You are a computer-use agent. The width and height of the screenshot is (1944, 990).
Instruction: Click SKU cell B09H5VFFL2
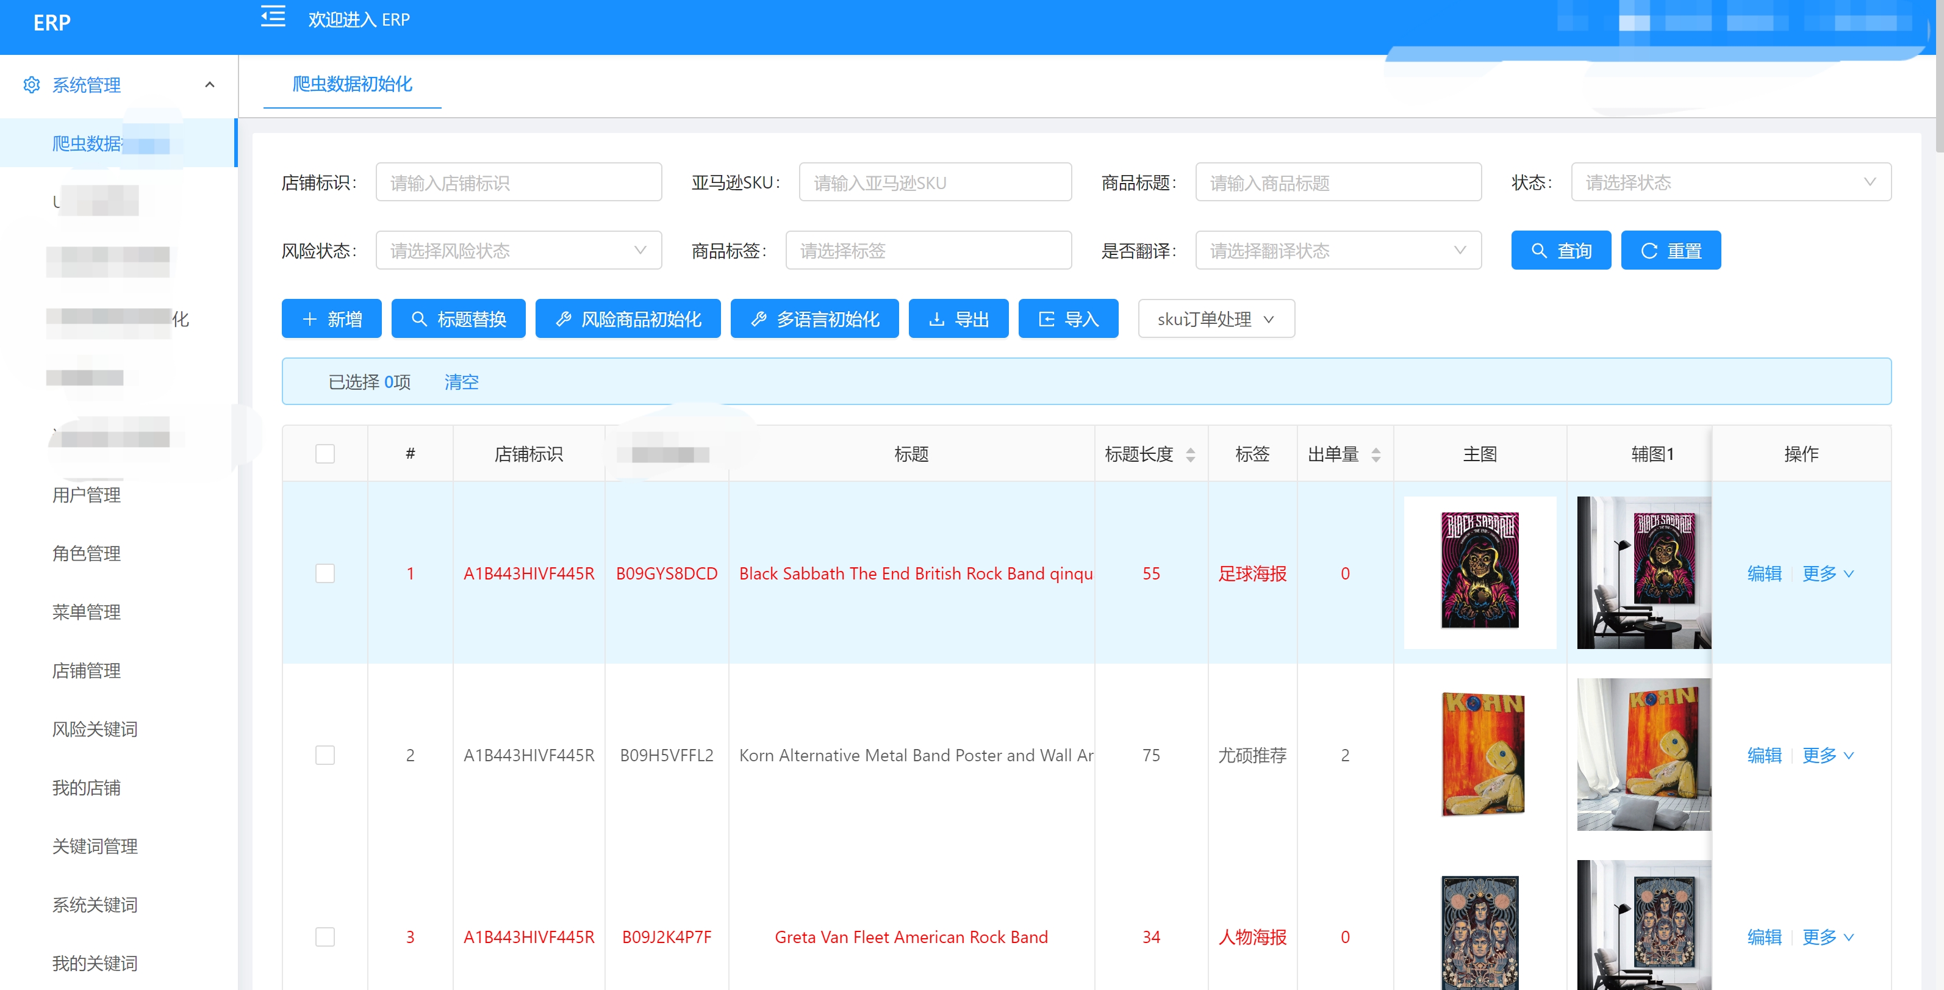(666, 755)
